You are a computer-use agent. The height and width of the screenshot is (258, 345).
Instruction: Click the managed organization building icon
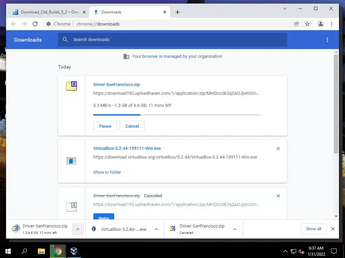(126, 56)
